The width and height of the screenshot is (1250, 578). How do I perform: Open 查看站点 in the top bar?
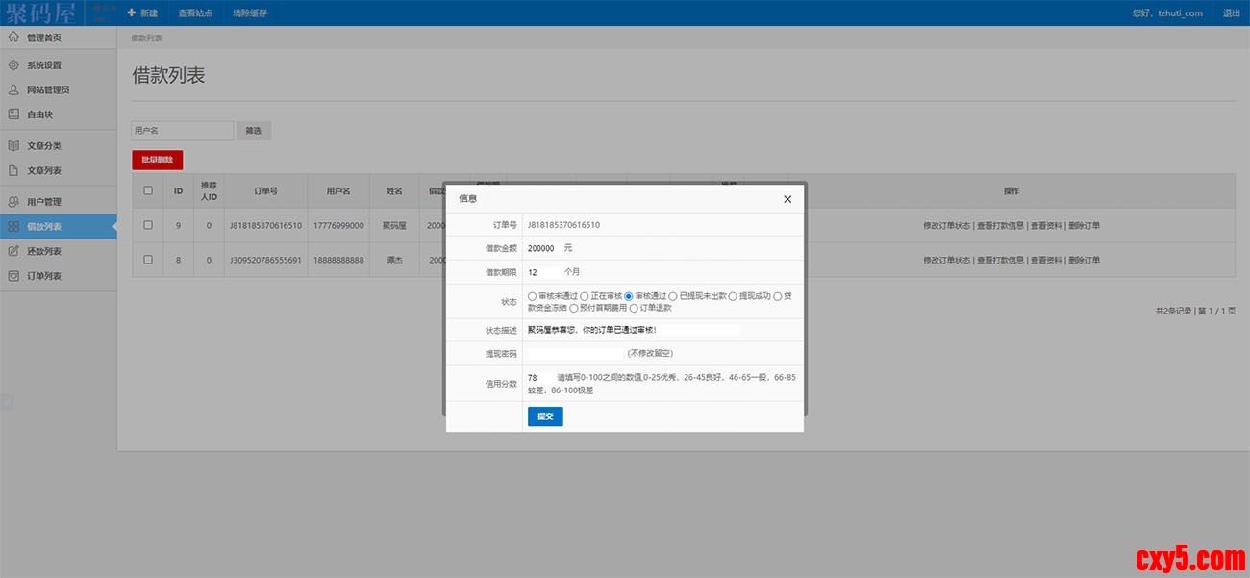pyautogui.click(x=195, y=13)
